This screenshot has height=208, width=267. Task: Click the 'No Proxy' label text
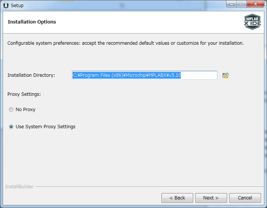click(x=25, y=110)
